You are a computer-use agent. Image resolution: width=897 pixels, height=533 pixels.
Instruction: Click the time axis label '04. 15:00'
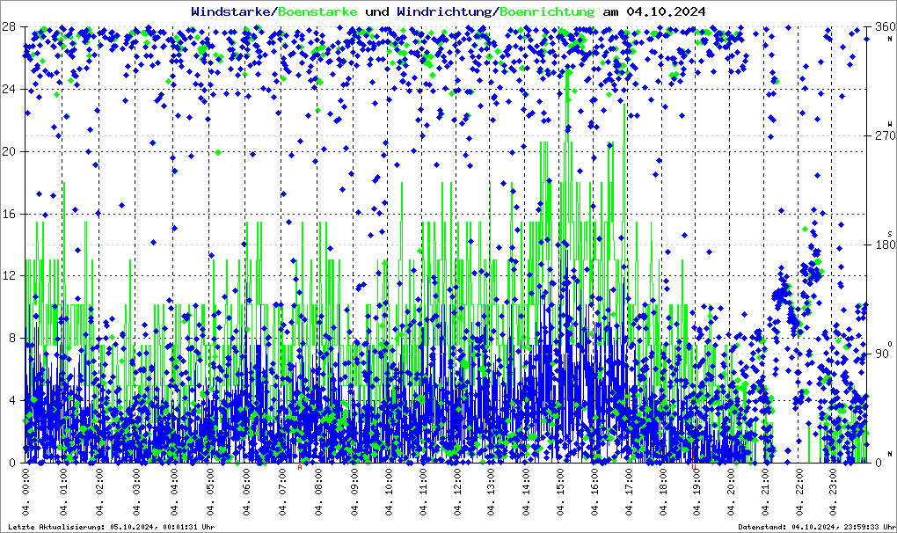560,492
